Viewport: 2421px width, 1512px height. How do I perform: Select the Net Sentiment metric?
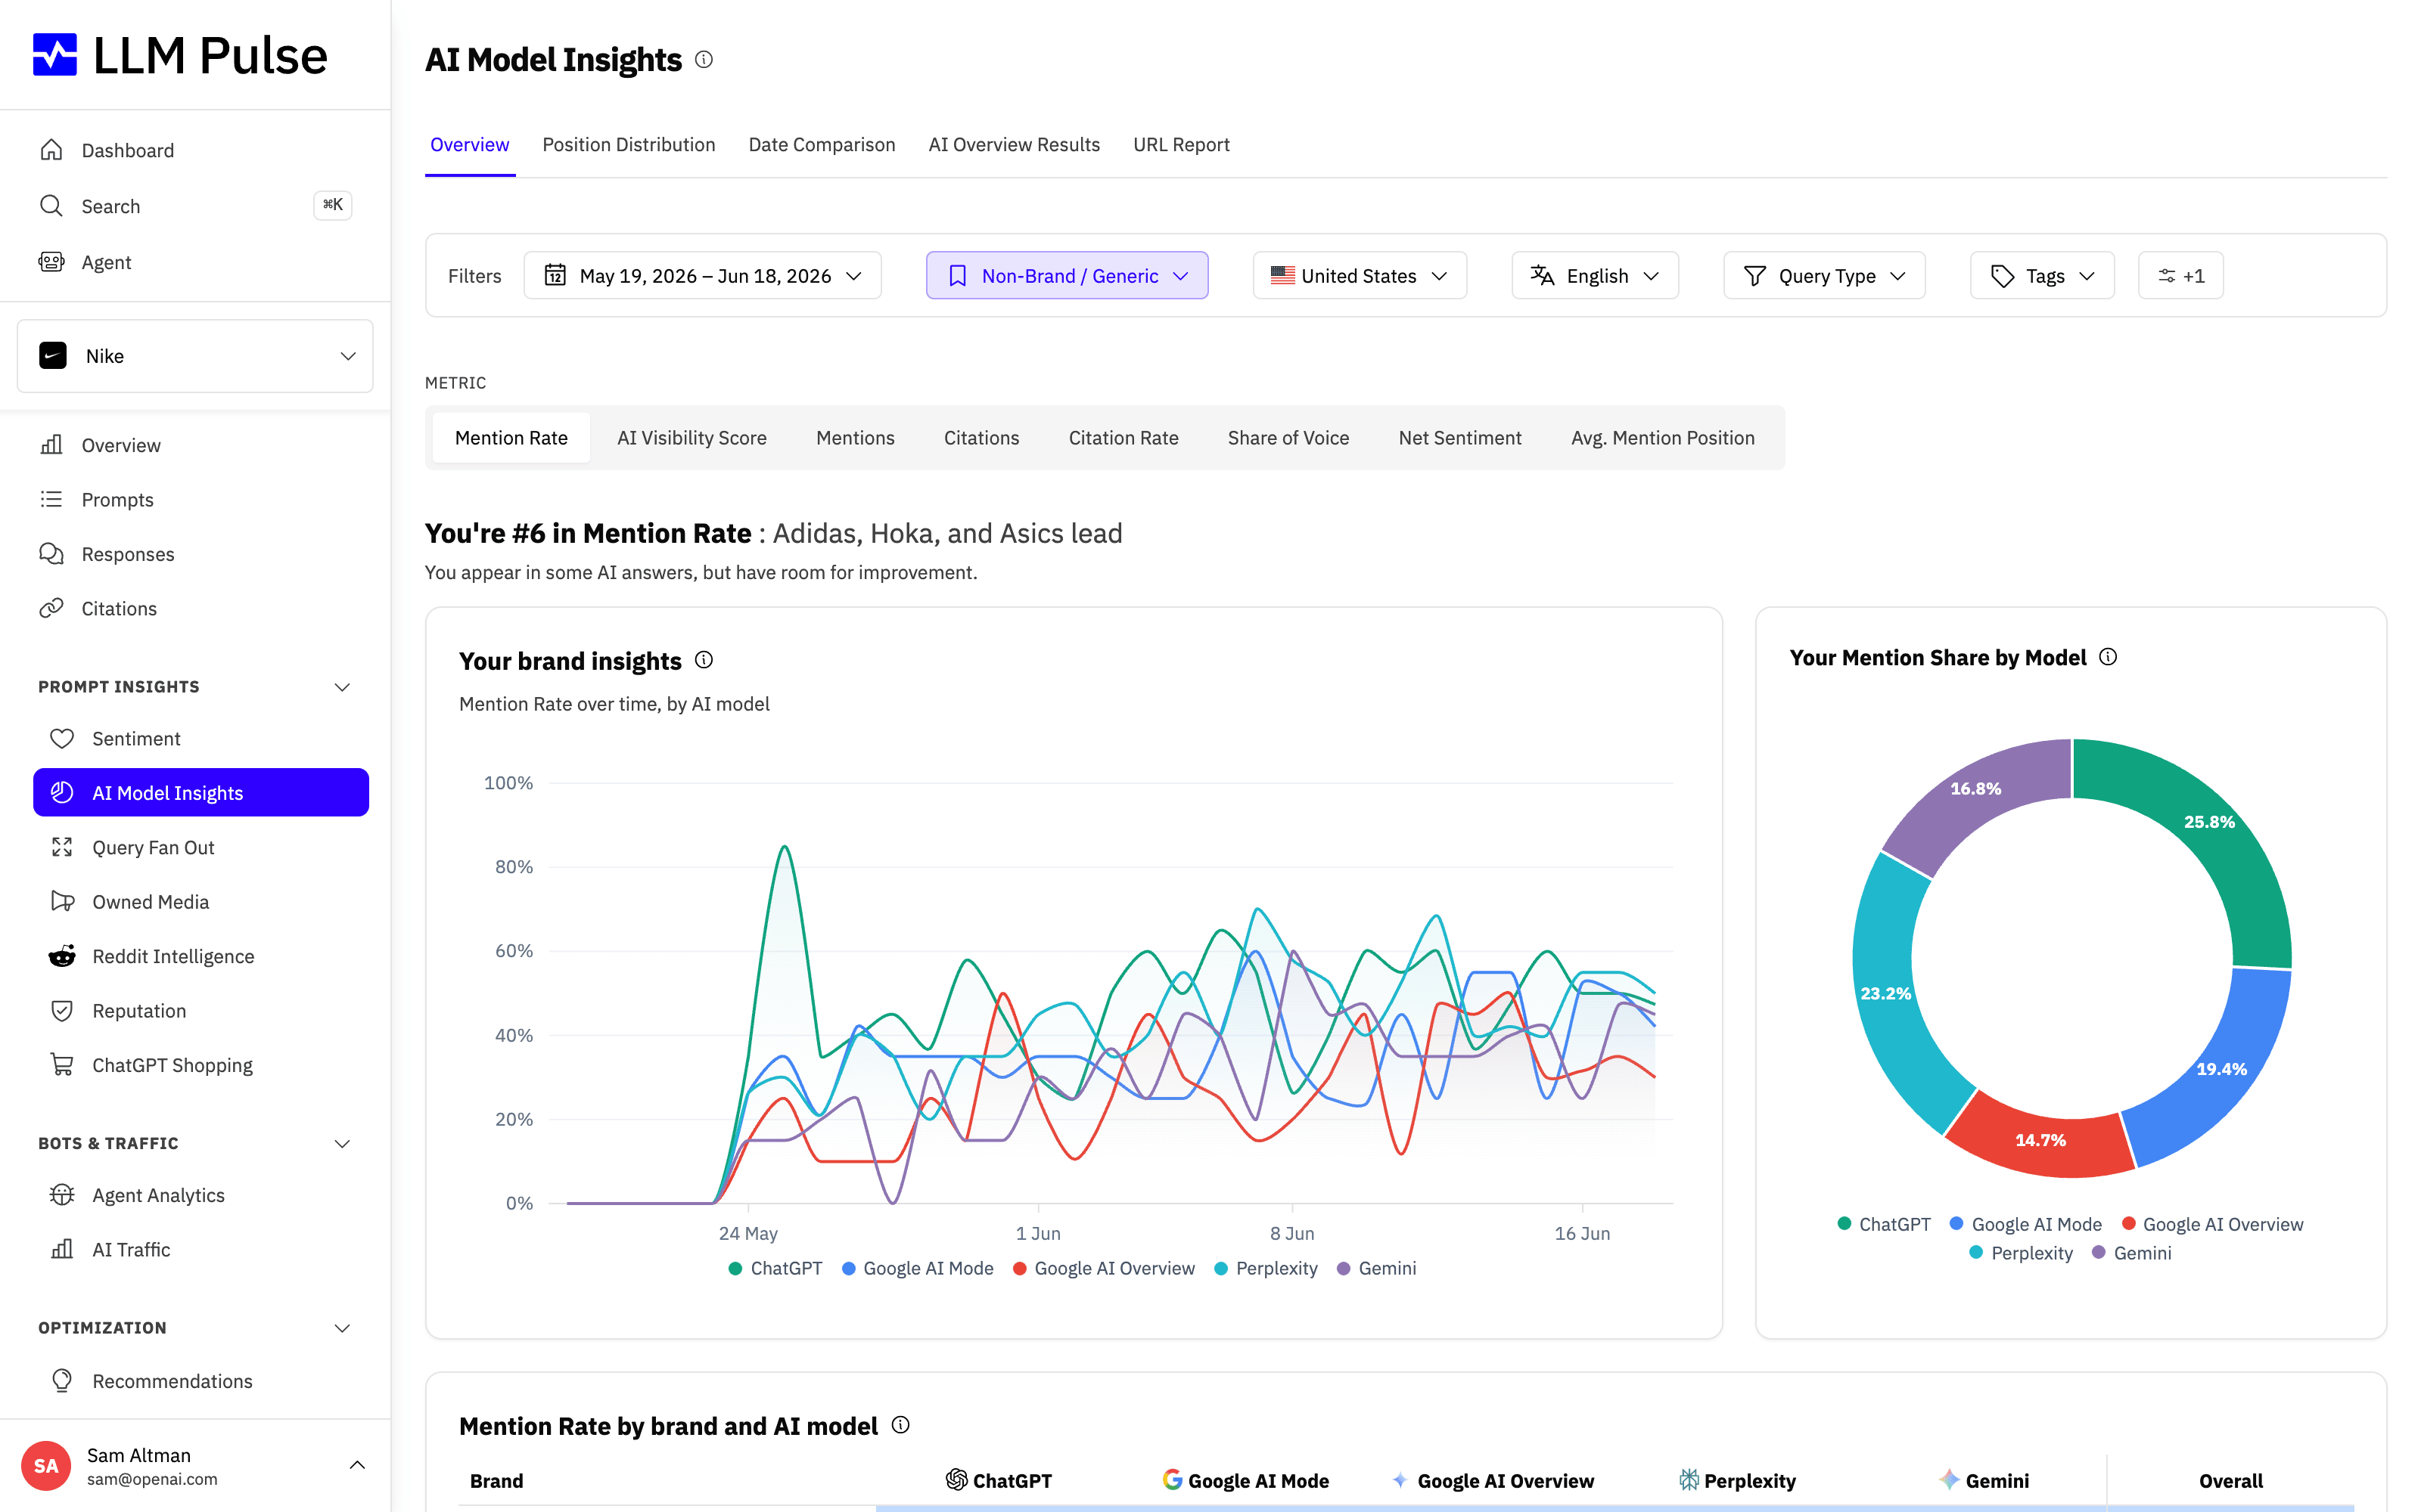point(1459,437)
